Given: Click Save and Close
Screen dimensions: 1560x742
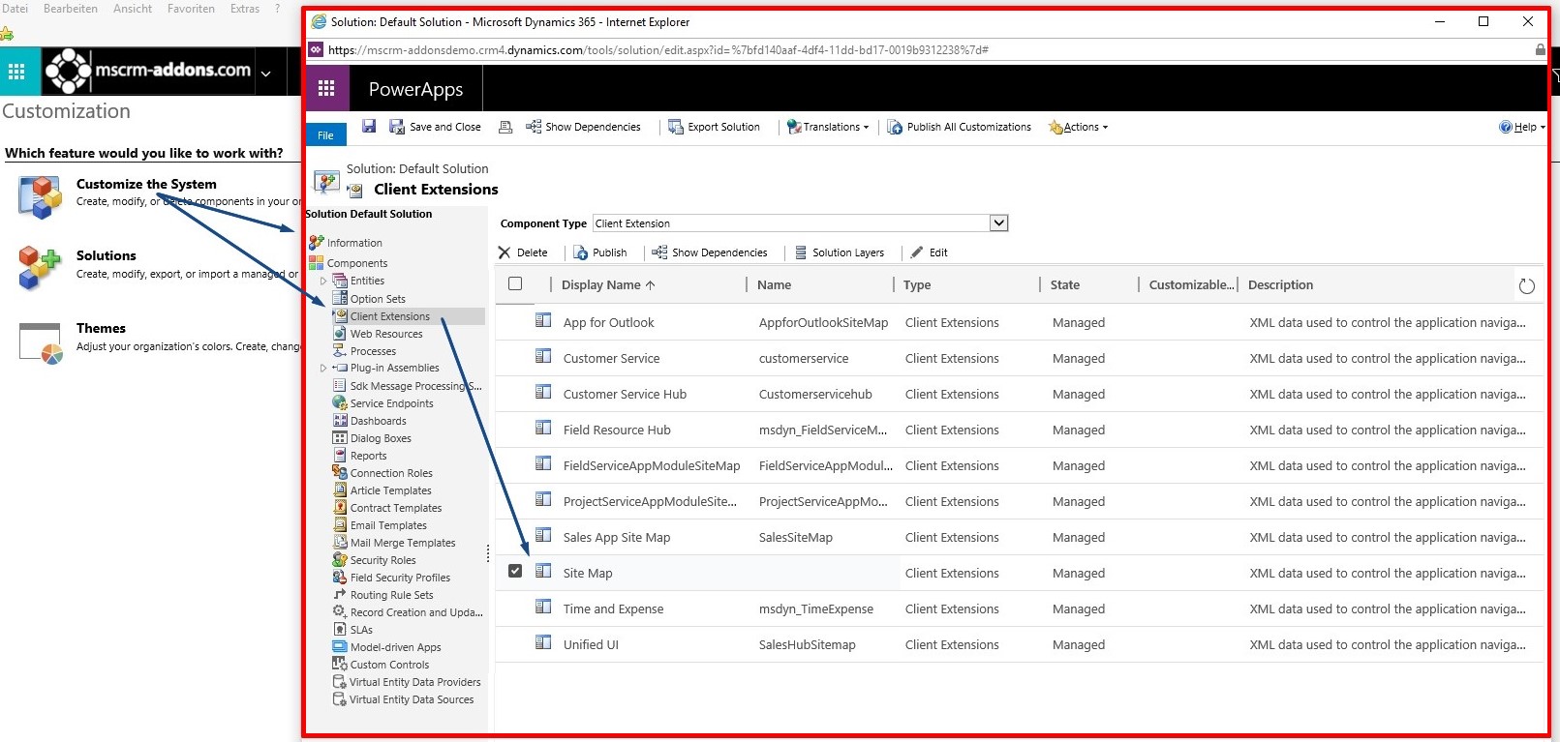Looking at the screenshot, I should point(435,127).
